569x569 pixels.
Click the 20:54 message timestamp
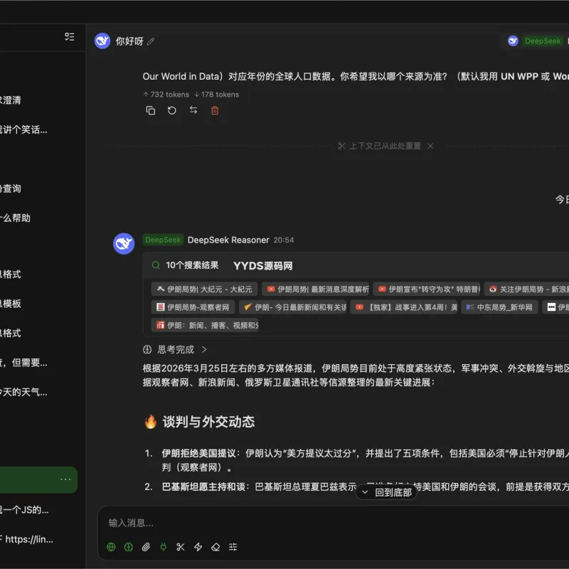click(284, 240)
